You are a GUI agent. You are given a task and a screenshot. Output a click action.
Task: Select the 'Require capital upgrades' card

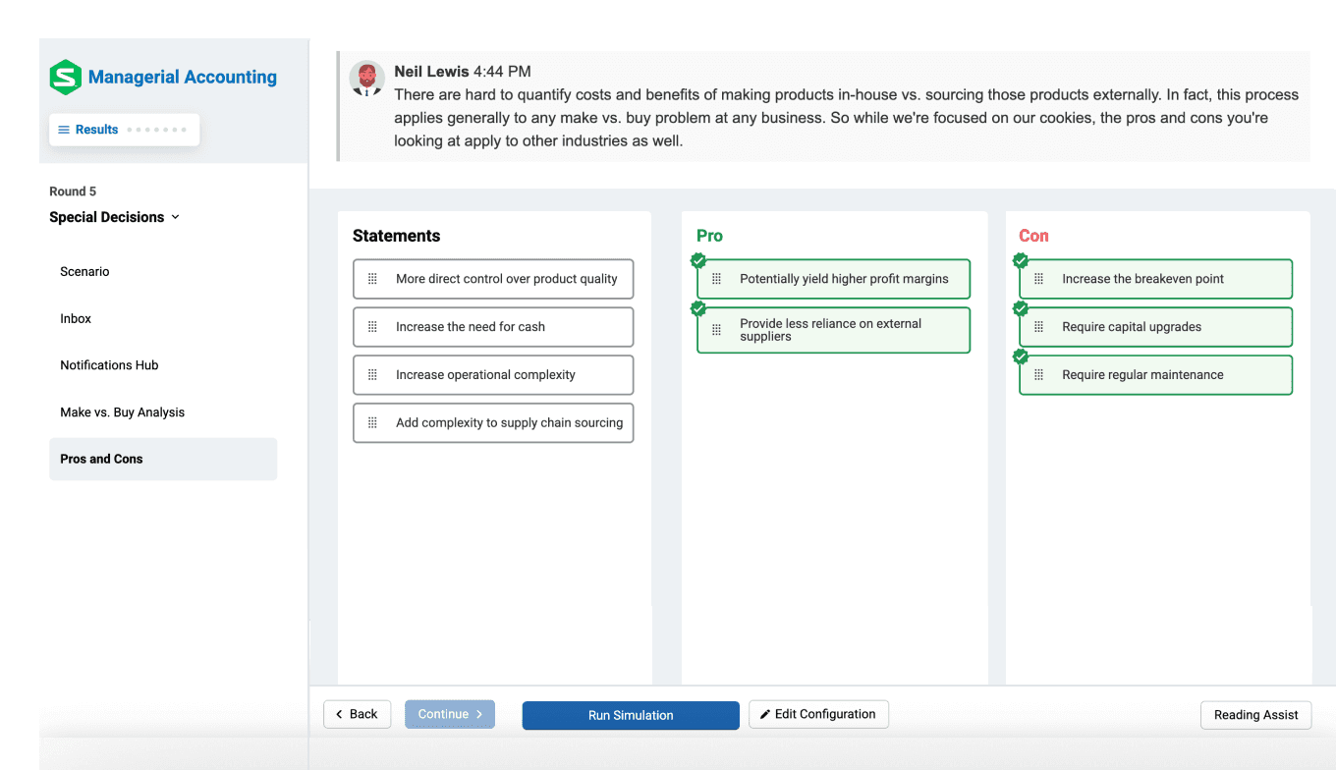point(1156,327)
